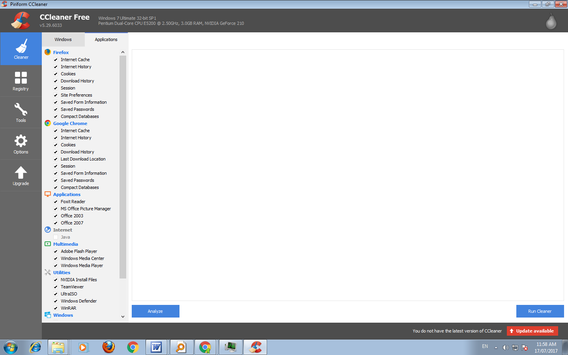Uncheck TeamViewer checkbox
This screenshot has width=568, height=355.
point(56,287)
